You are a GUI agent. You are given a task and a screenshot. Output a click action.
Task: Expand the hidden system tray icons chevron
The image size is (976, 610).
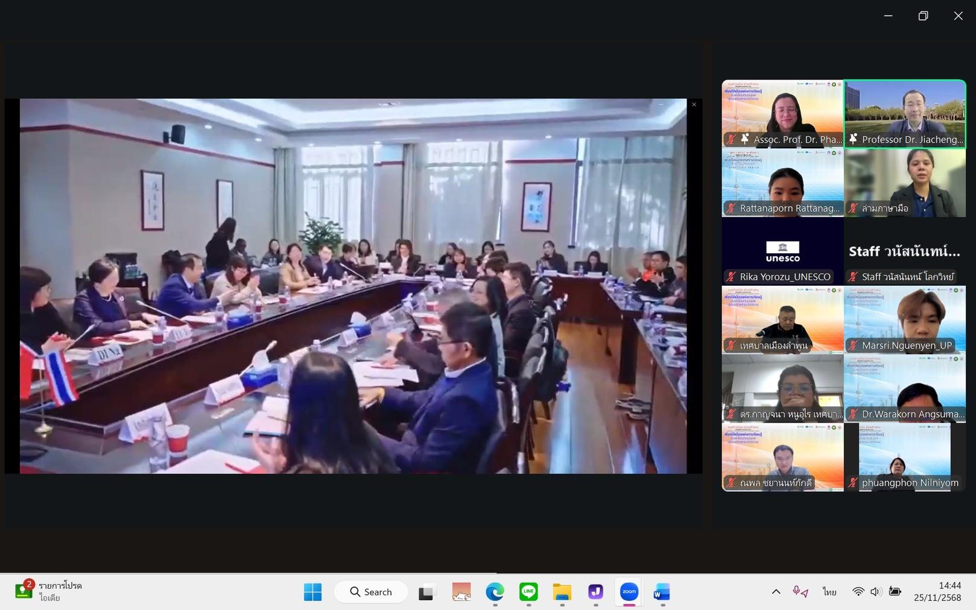(776, 592)
